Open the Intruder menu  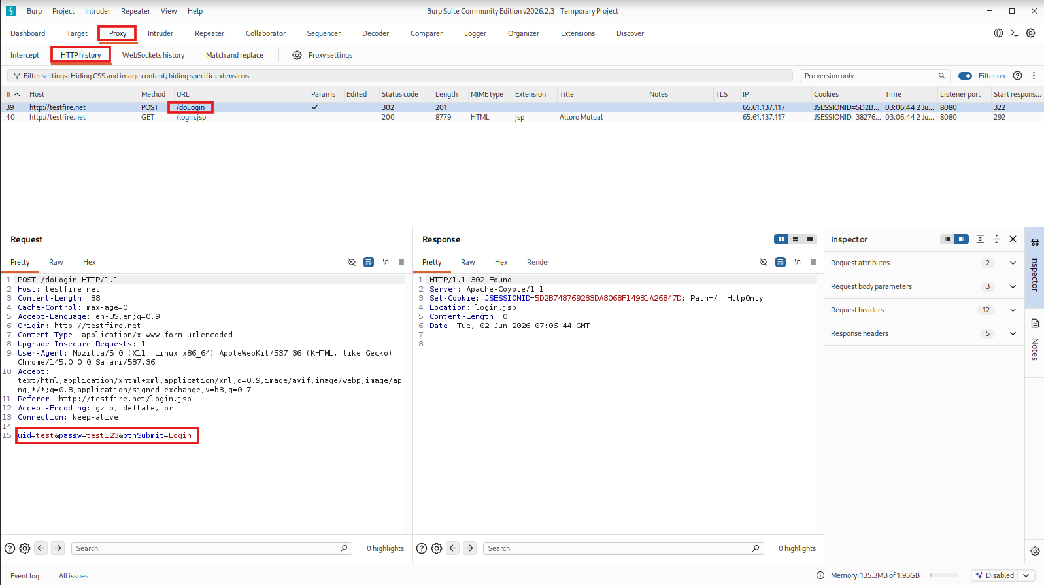point(97,11)
